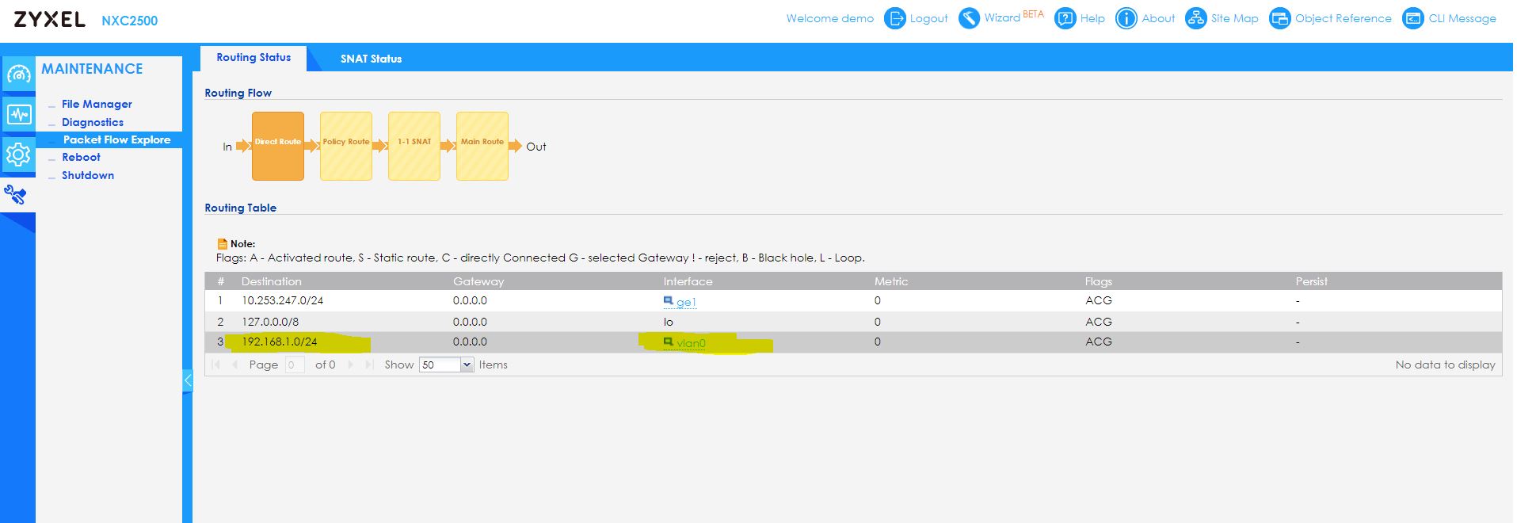This screenshot has height=523, width=1517.
Task: Select the Routing Status tab
Action: [253, 58]
